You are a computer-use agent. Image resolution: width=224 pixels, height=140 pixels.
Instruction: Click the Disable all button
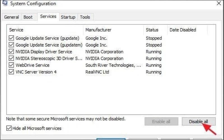coord(199,122)
